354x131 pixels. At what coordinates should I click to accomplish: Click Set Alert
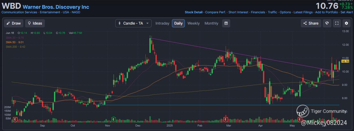click(x=347, y=12)
